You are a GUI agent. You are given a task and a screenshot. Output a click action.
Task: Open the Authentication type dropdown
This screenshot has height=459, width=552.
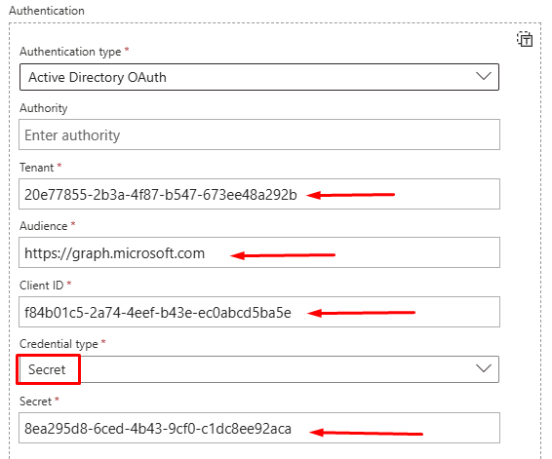(259, 77)
